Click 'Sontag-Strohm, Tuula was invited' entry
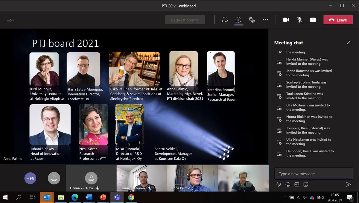Image resolution: width=359 pixels, height=203 pixels. [x=306, y=84]
